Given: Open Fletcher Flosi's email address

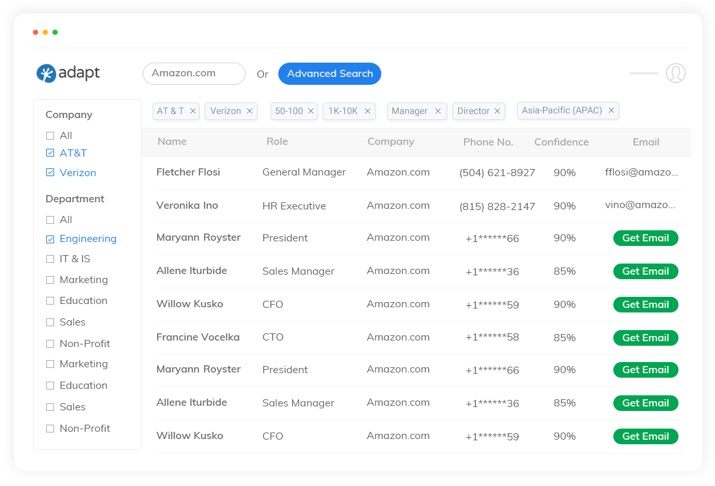Looking at the screenshot, I should 641,173.
